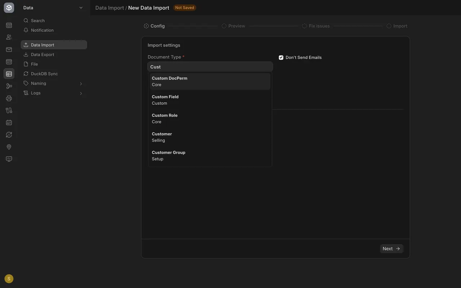Open the monitor activity icon in left rail
The width and height of the screenshot is (461, 288).
(x=9, y=159)
